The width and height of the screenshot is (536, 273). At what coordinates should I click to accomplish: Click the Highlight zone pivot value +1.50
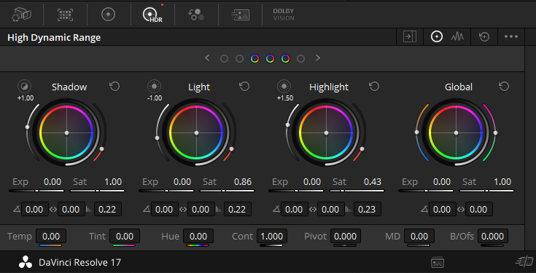click(x=285, y=98)
